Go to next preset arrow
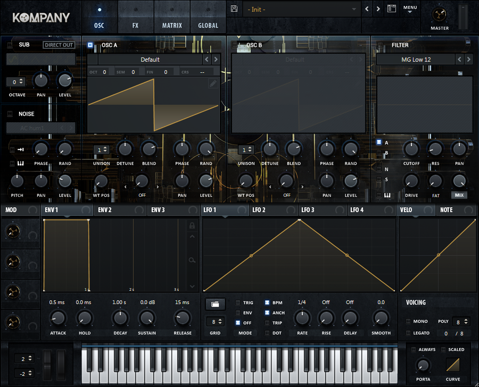The width and height of the screenshot is (479, 387). coord(378,9)
